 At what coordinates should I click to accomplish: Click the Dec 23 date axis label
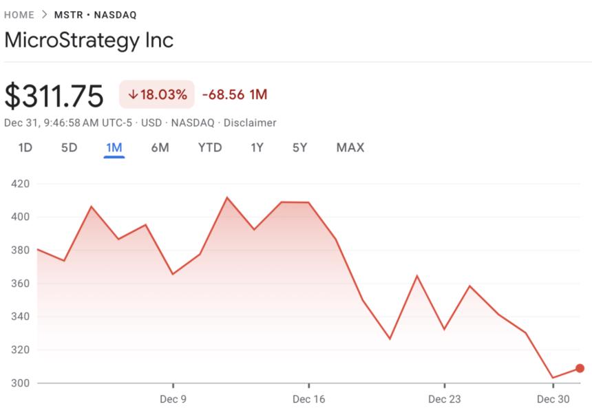pyautogui.click(x=445, y=399)
